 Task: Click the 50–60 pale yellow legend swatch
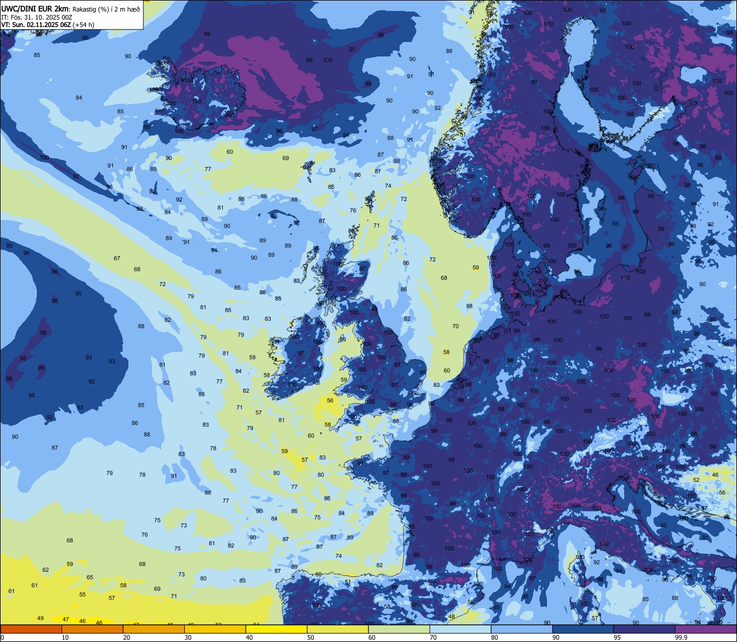[337, 629]
